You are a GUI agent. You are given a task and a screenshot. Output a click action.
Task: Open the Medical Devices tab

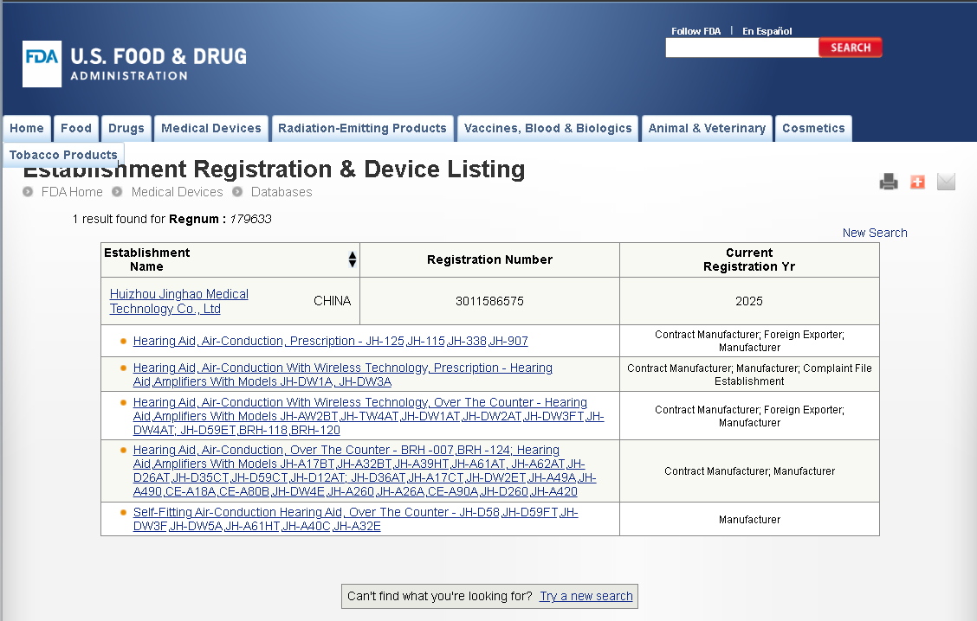point(210,128)
